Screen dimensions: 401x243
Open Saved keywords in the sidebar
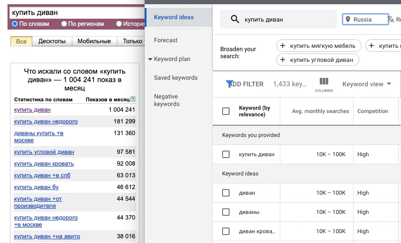pos(176,78)
